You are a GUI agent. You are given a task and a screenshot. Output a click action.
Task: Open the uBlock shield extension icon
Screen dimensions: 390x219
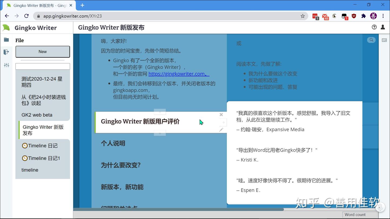pos(354,16)
